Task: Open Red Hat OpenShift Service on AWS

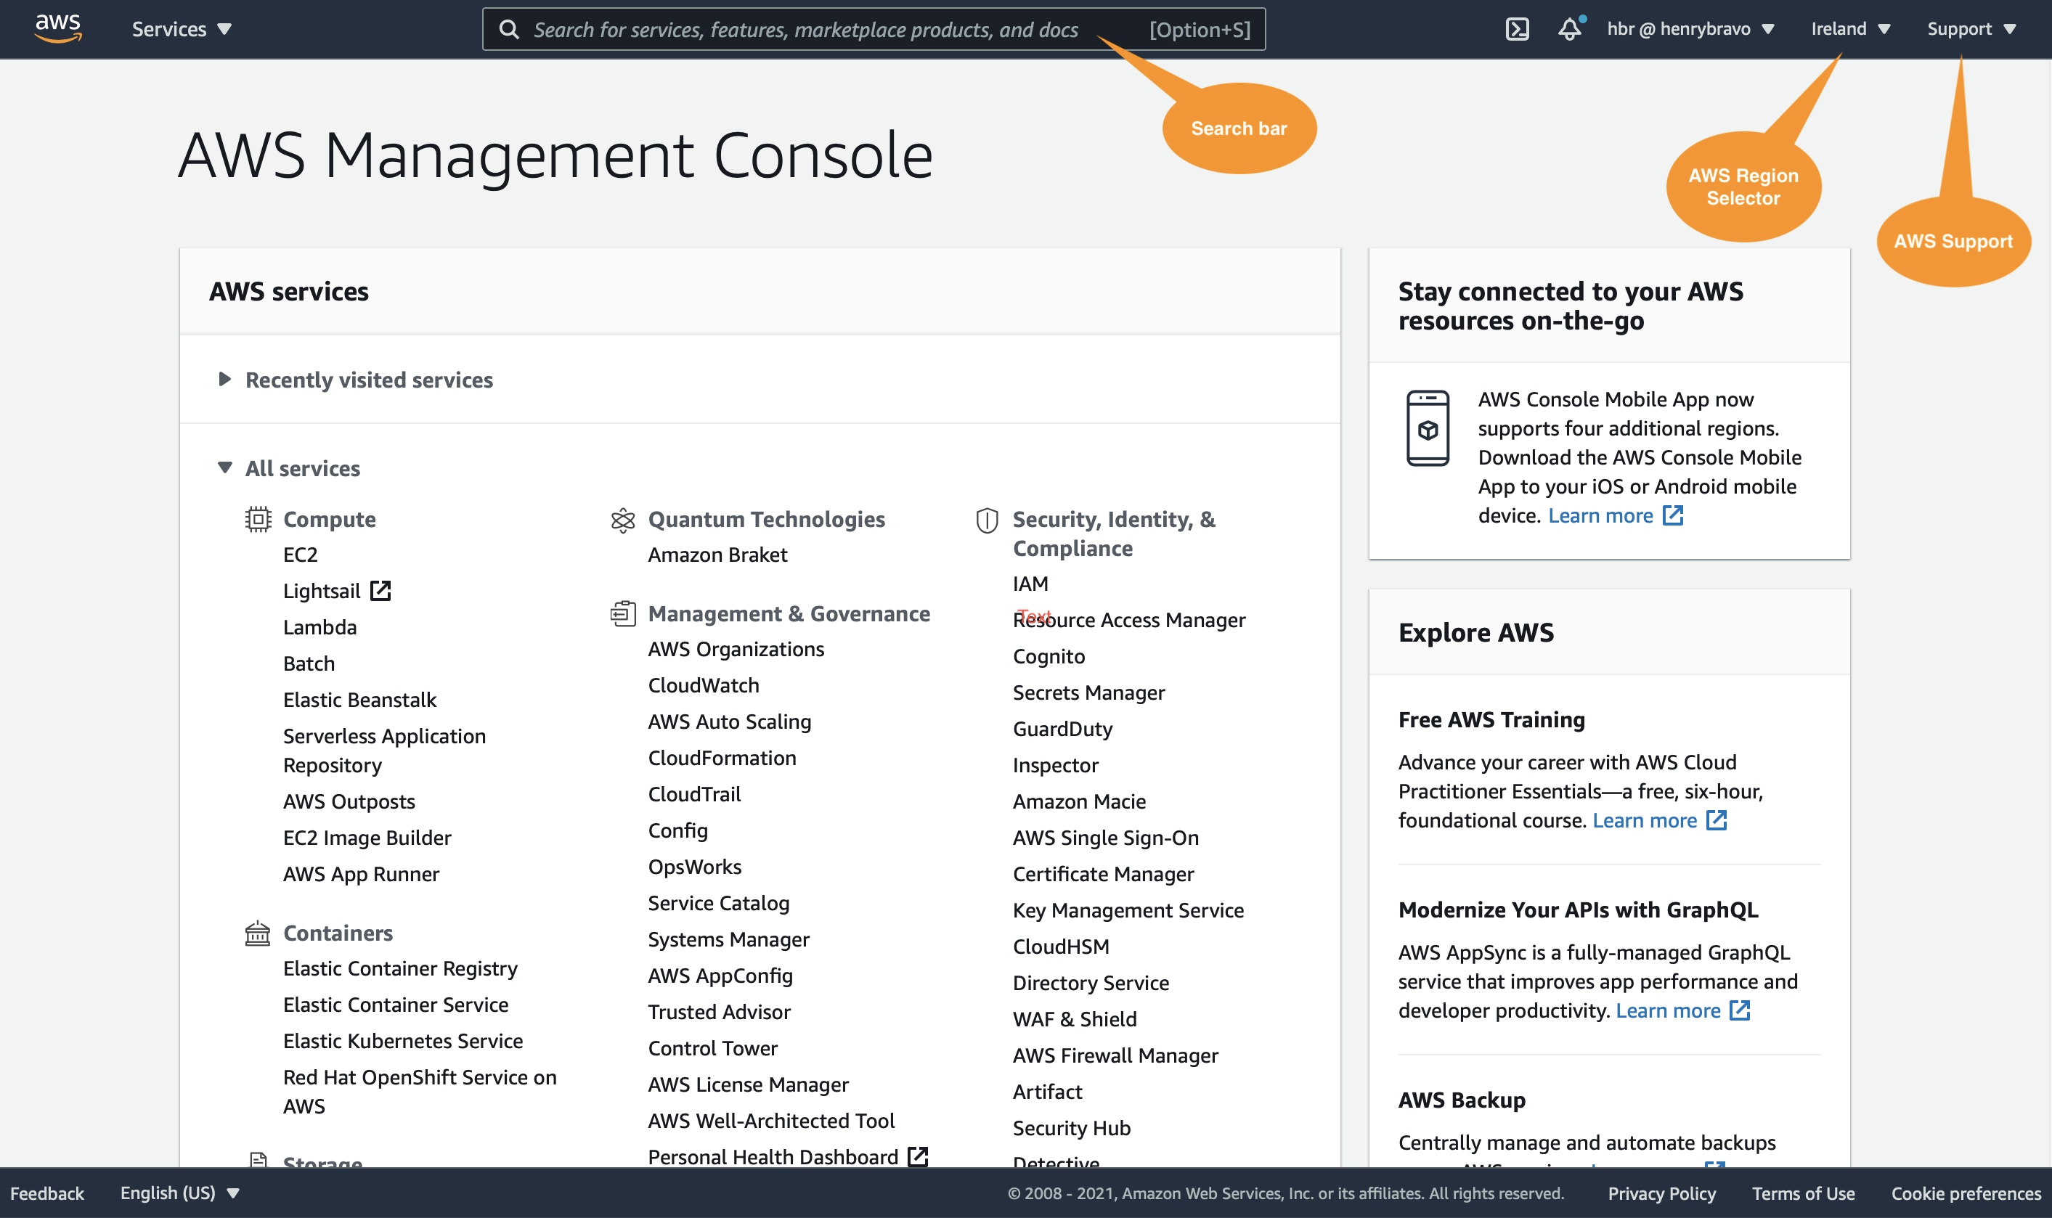Action: (x=420, y=1092)
